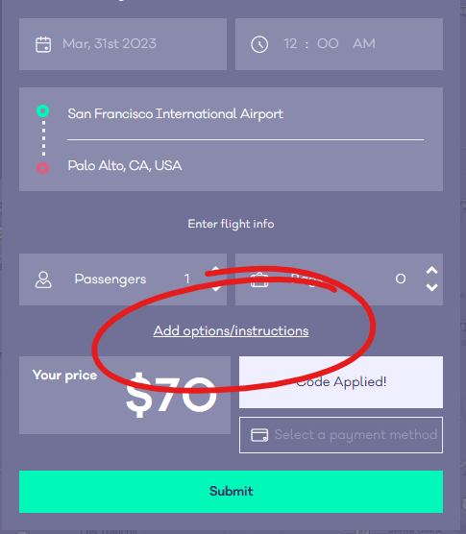Decrease passengers count with down arrow

click(215, 288)
